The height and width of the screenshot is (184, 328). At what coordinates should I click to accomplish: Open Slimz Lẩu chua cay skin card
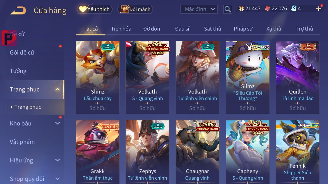coord(98,77)
